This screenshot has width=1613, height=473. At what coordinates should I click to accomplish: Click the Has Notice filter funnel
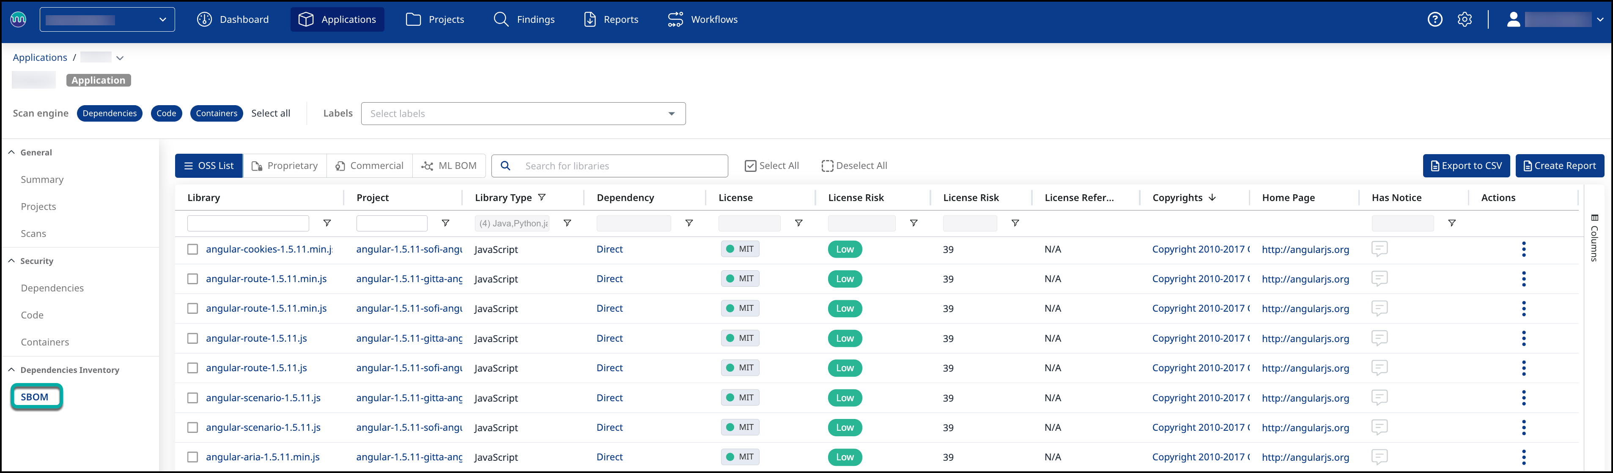point(1451,223)
